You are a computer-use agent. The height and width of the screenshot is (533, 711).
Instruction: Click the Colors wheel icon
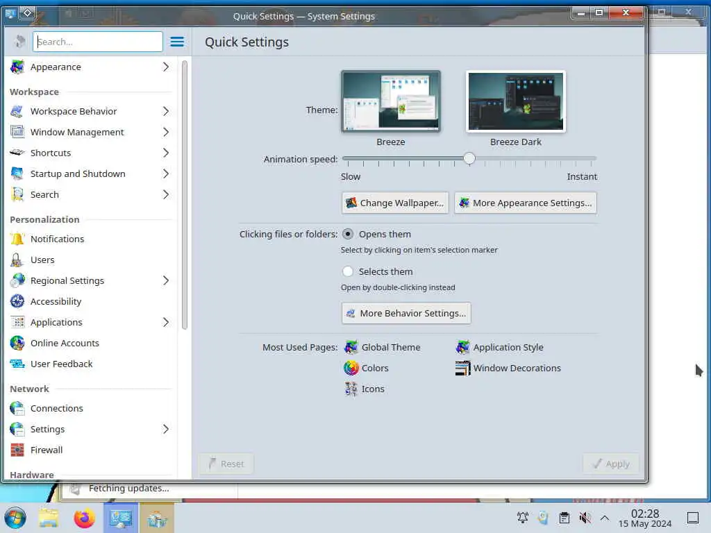(351, 368)
